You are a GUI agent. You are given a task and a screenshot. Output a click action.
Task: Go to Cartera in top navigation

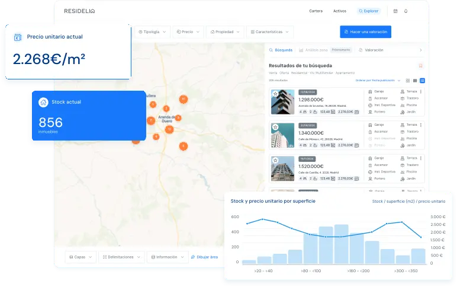316,11
